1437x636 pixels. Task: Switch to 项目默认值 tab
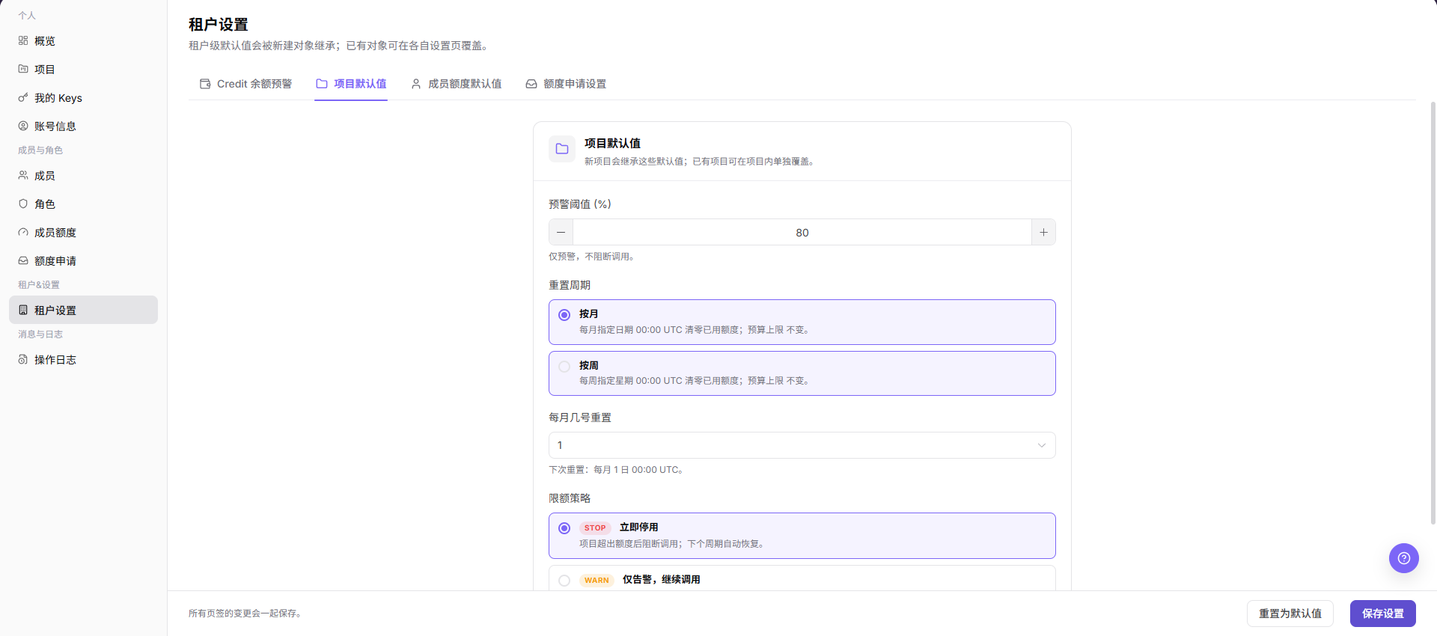click(351, 84)
